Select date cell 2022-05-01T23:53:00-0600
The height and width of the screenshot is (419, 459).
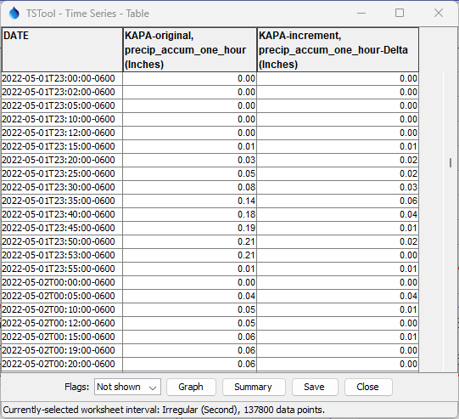[x=62, y=255]
